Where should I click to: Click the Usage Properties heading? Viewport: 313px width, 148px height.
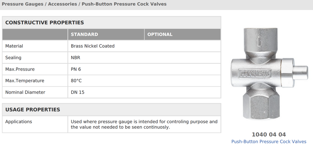pos(32,110)
